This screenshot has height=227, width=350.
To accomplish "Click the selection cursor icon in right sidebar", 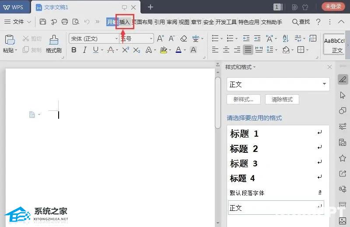I will tap(343, 95).
